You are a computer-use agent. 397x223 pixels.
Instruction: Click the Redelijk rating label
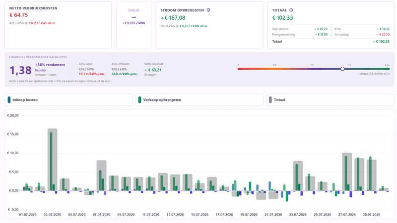point(41,70)
